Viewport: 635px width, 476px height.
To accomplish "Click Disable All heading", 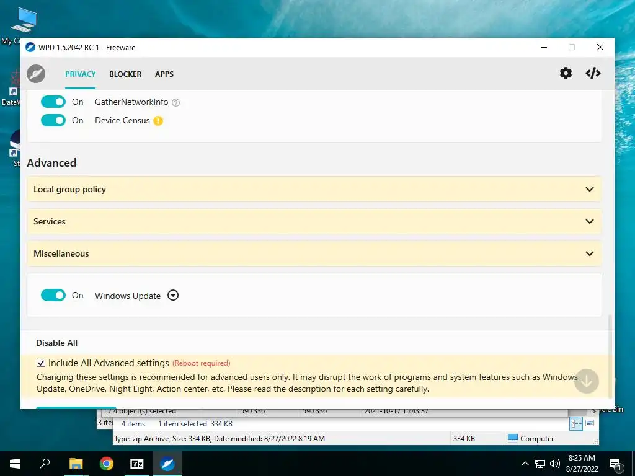I will [x=56, y=343].
